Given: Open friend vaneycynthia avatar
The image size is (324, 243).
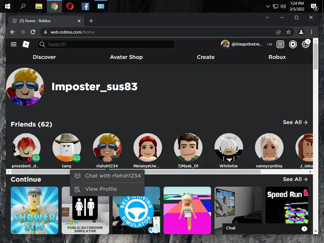Looking at the screenshot, I should tap(269, 147).
